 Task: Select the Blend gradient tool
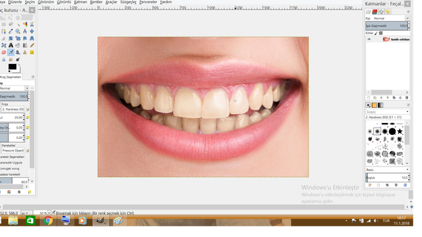pyautogui.click(x=25, y=45)
